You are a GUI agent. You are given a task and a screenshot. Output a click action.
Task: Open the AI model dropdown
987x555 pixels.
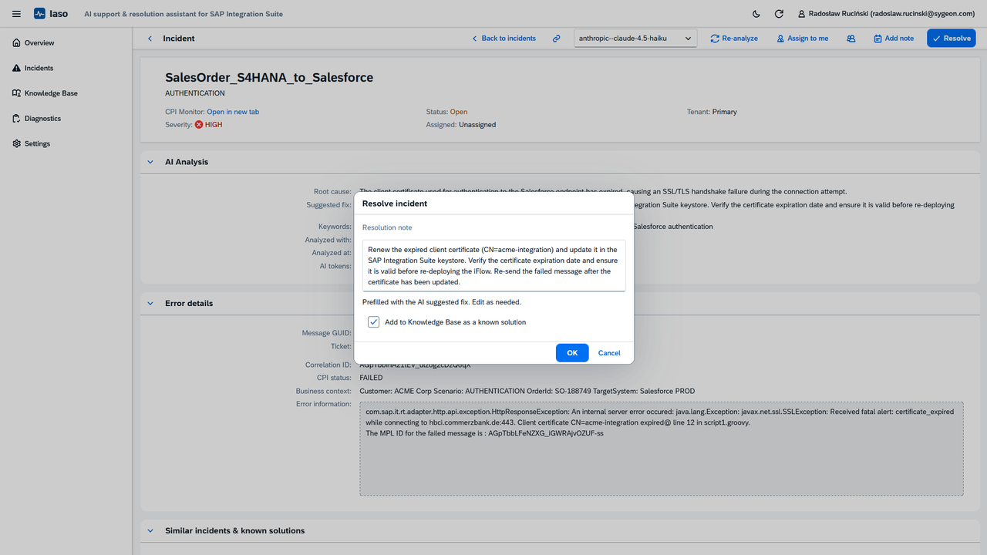(635, 39)
